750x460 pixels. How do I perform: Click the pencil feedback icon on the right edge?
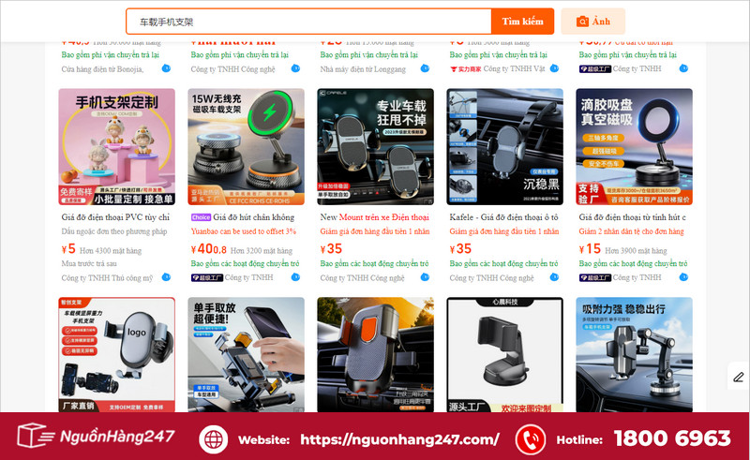tap(739, 378)
